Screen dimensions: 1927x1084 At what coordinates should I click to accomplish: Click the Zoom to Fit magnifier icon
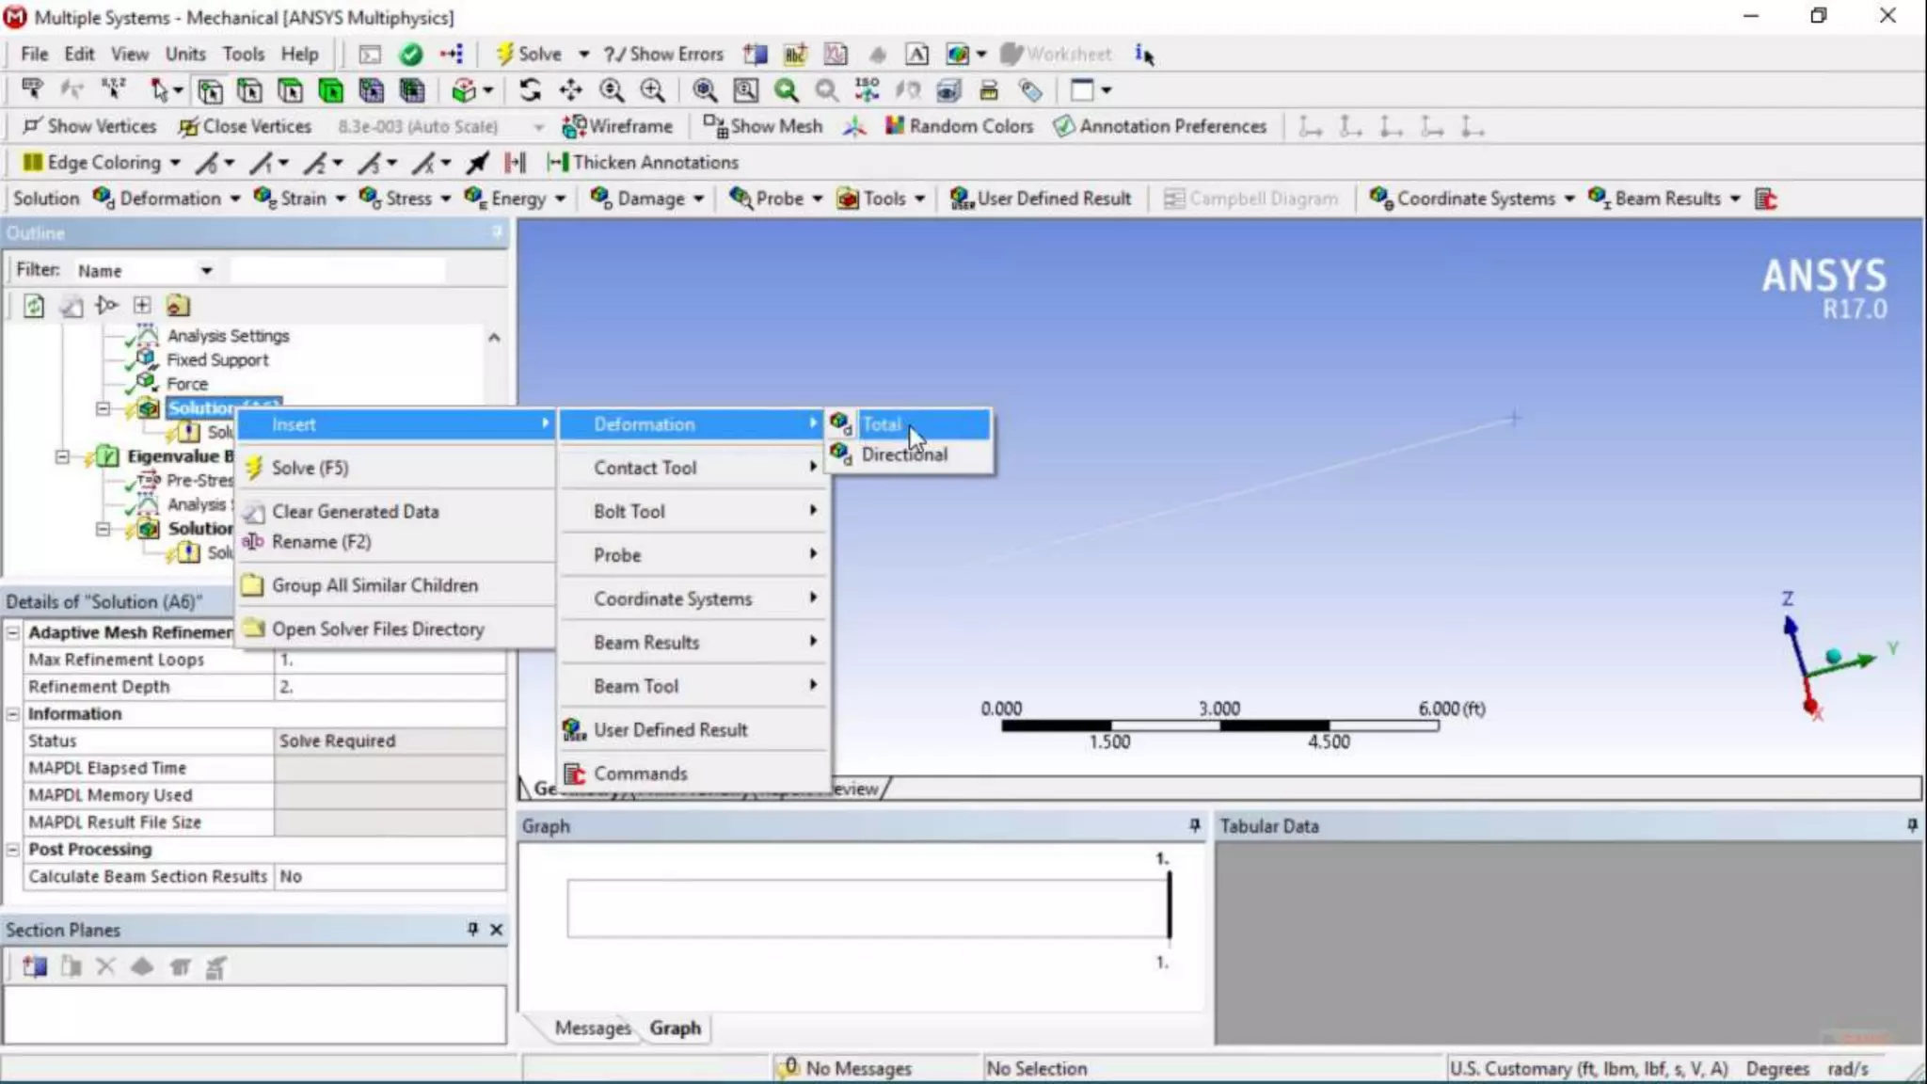[703, 90]
